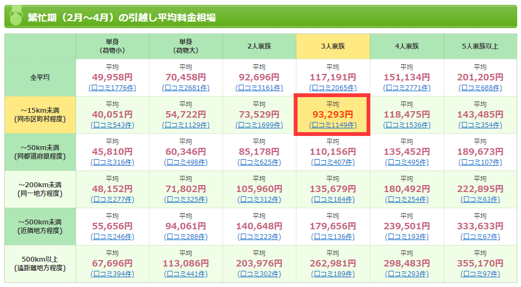Open the 口コミ625件 review link
The height and width of the screenshot is (287, 521).
pyautogui.click(x=259, y=162)
